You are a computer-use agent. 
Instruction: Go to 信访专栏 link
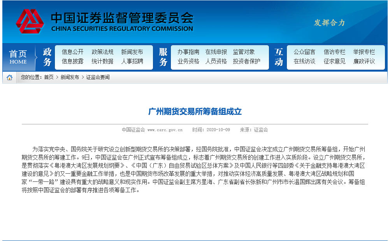334,52
